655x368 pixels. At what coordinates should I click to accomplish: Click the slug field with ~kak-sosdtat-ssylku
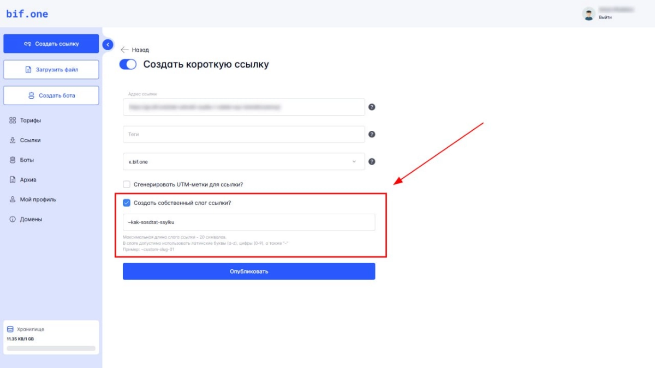coord(249,222)
